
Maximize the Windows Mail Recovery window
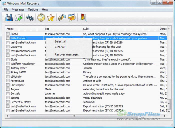(160, 3)
